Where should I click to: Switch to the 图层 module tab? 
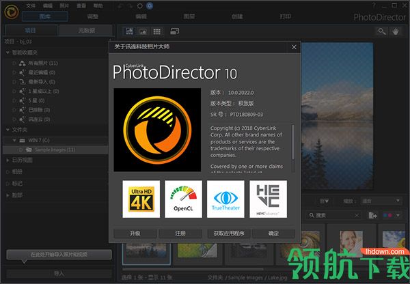pos(189,16)
